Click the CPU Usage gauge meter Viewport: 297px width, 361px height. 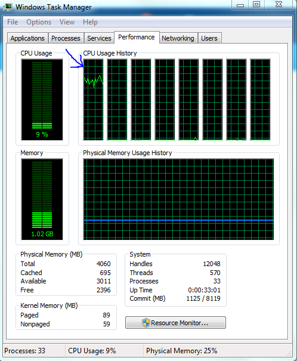42,100
